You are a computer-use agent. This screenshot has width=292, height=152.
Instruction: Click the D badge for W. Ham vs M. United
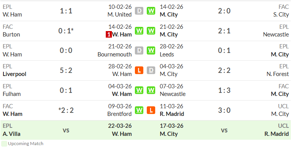[139, 11]
